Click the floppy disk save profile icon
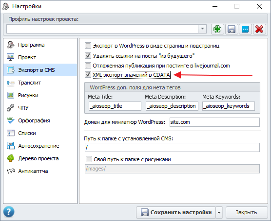 232,29
